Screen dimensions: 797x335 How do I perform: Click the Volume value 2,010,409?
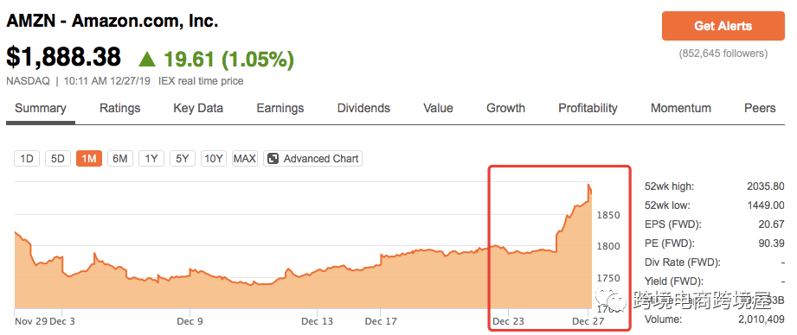762,319
